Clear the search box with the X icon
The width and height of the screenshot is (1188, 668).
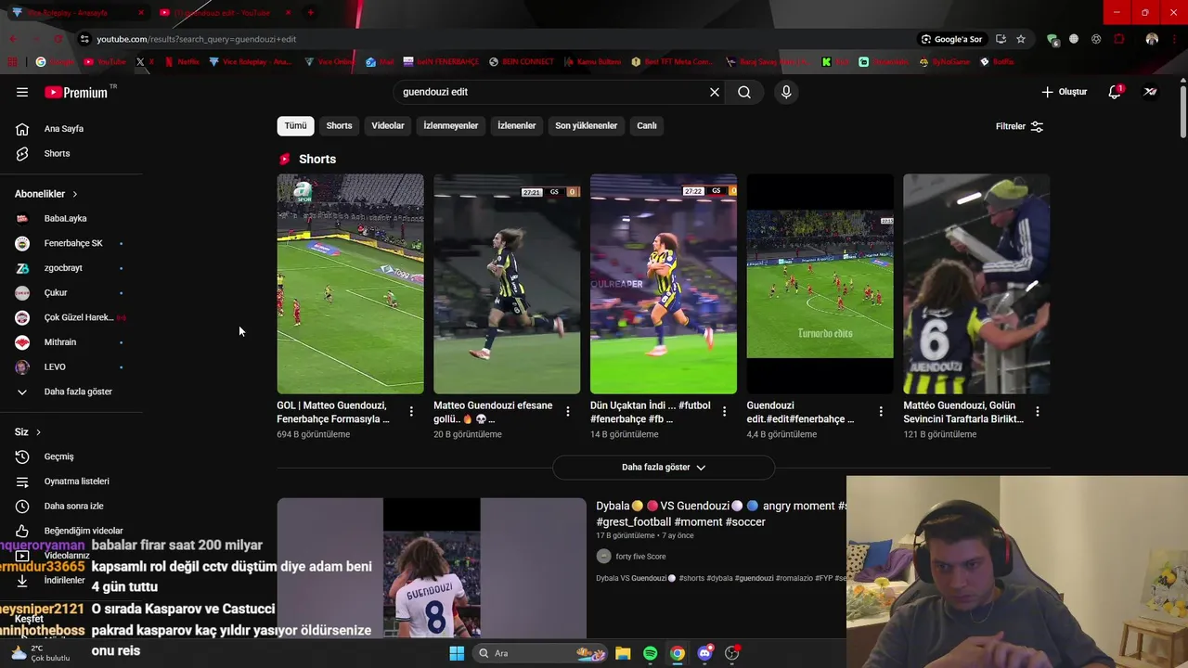coord(715,92)
